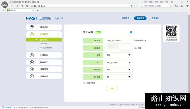Switch to the 高级设置 tab

click(140, 18)
